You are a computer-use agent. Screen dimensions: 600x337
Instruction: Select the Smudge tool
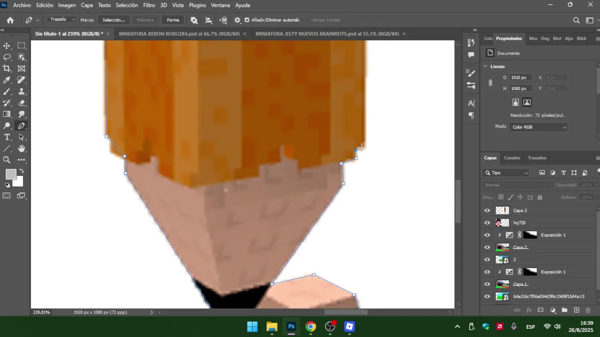coord(22,115)
